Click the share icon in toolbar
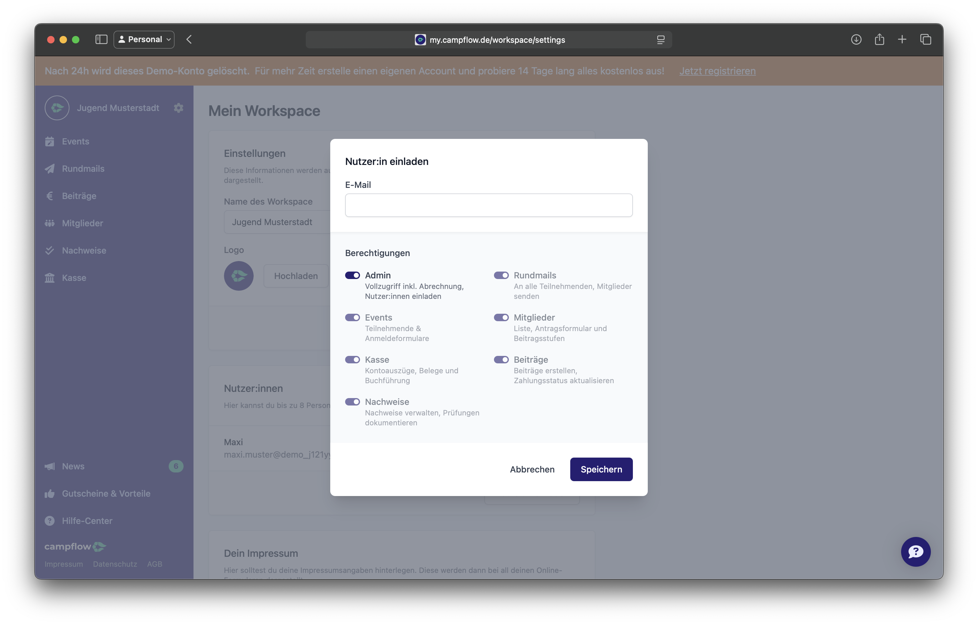This screenshot has width=978, height=625. pyautogui.click(x=879, y=39)
